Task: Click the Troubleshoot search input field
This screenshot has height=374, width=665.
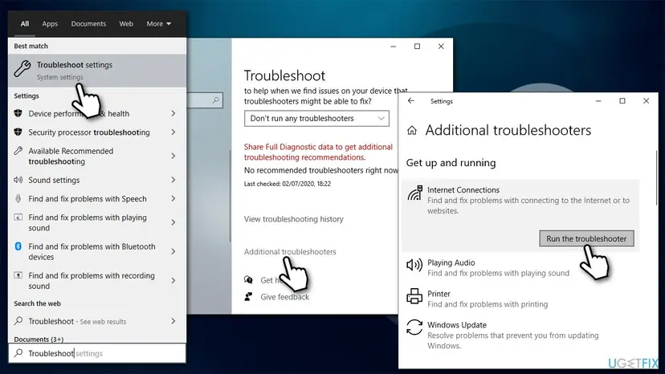Action: [x=97, y=353]
